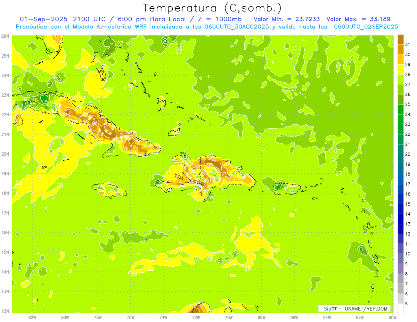Pick the lime legend swatch between 27 and 28
This screenshot has width=417, height=322.
pyautogui.click(x=401, y=80)
